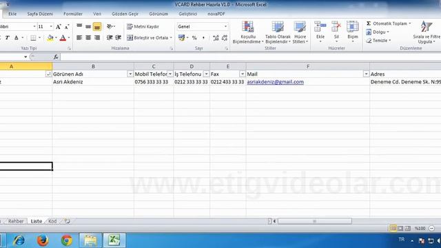Increase font size with the large A icon
The width and height of the screenshot is (441, 248).
[58, 27]
